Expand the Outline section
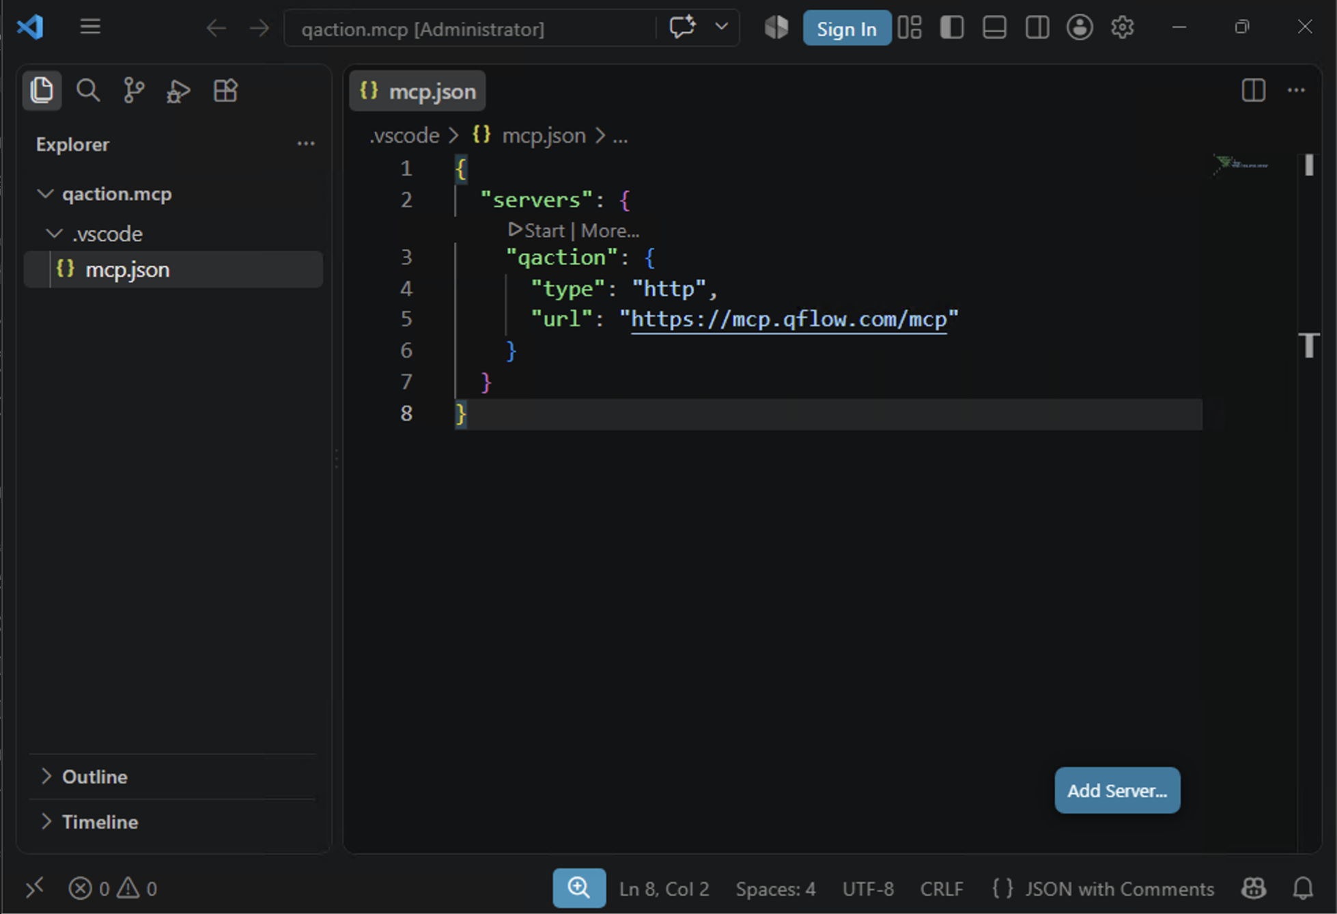The width and height of the screenshot is (1337, 914). 173,777
